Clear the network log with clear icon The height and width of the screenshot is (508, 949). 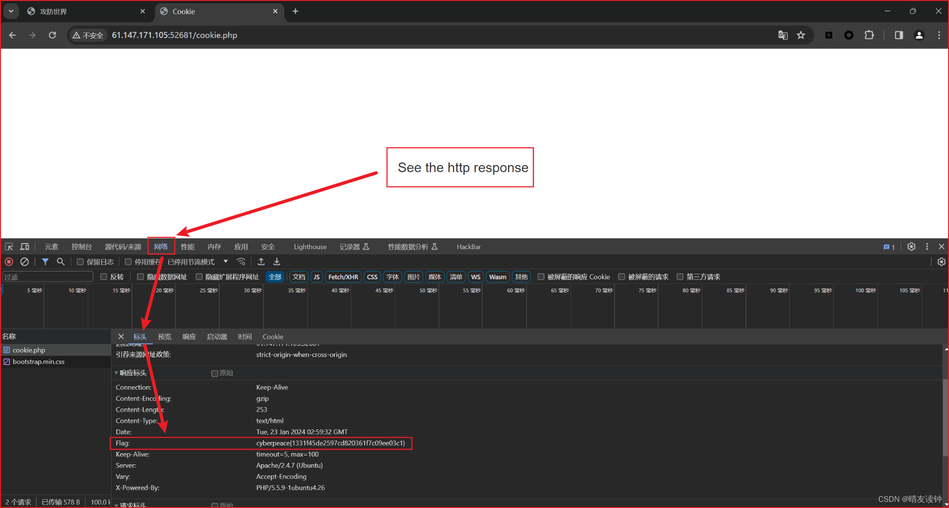tap(25, 262)
